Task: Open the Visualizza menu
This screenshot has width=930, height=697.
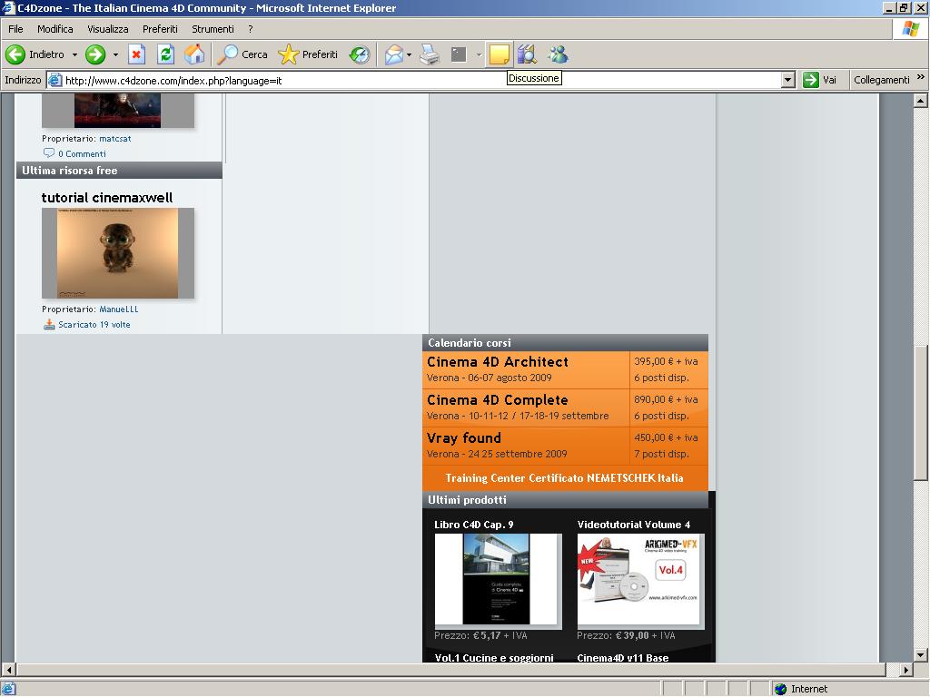Action: pos(108,29)
